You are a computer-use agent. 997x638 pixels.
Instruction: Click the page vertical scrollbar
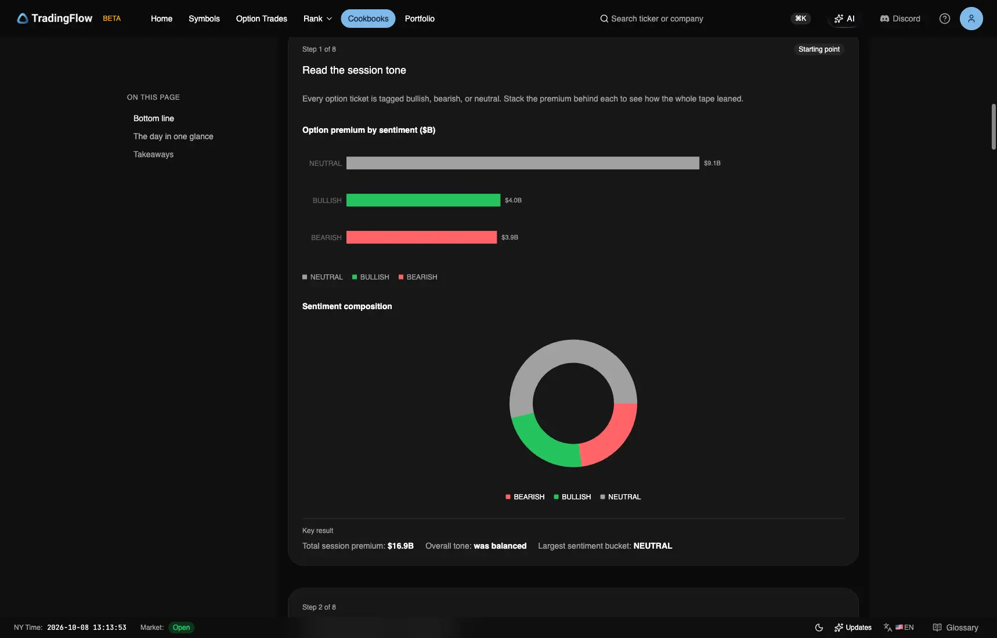(x=994, y=126)
